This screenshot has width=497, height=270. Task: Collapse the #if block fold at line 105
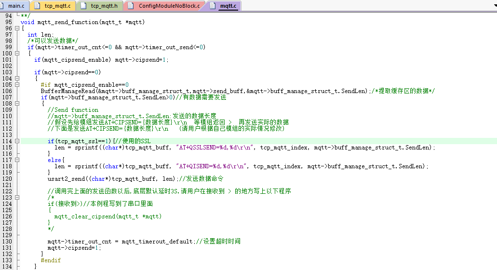pos(17,85)
